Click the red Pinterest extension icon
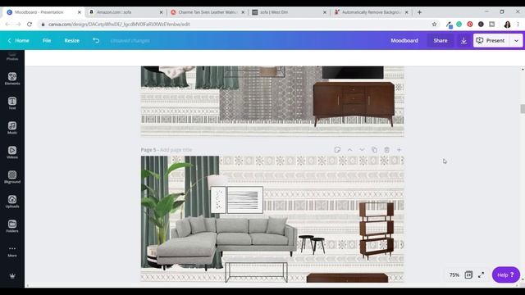525x295 pixels. click(470, 24)
